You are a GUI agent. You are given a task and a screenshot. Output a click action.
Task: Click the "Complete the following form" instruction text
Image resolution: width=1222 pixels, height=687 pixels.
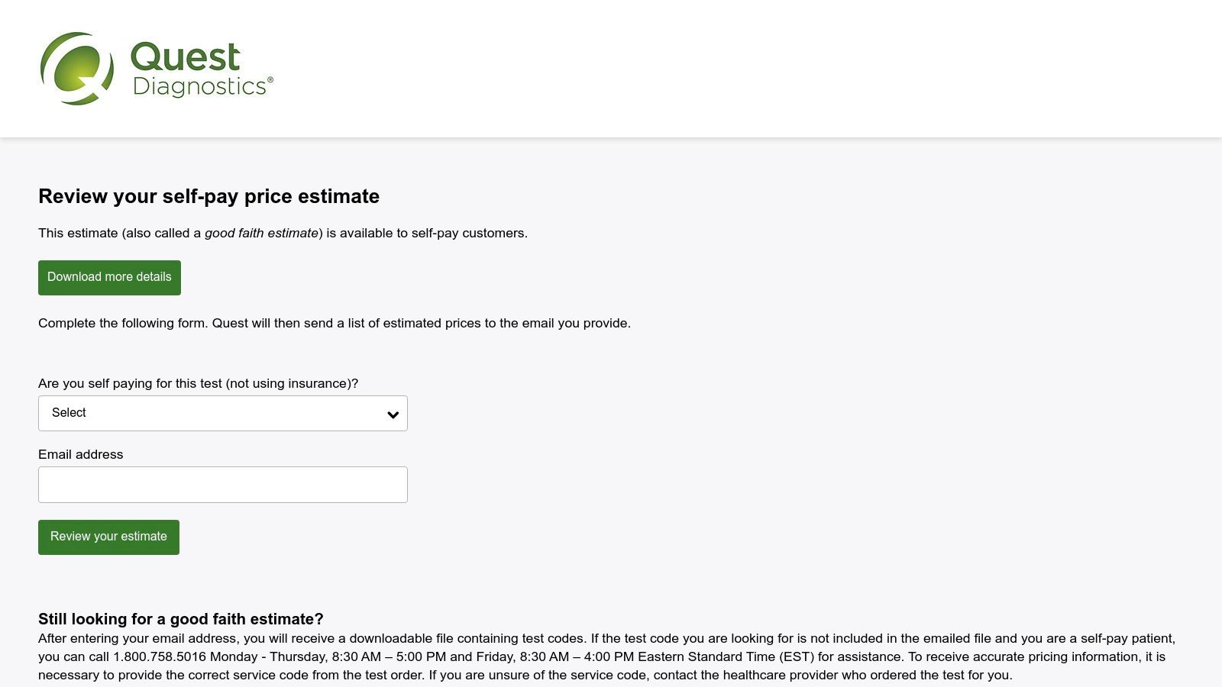pyautogui.click(x=334, y=323)
